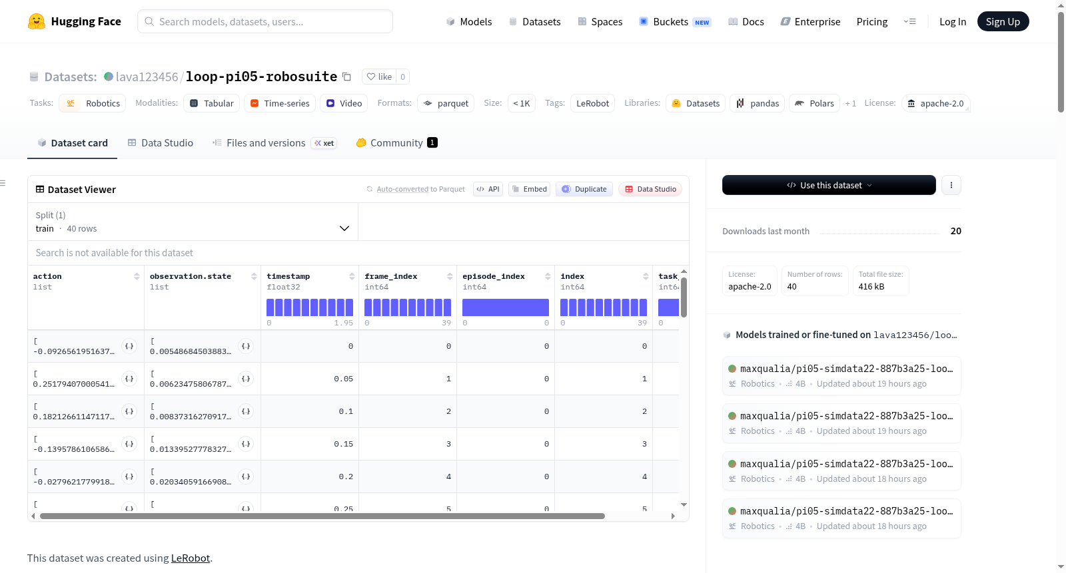Image resolution: width=1066 pixels, height=573 pixels.
Task: Click the search models input field
Action: click(x=265, y=21)
